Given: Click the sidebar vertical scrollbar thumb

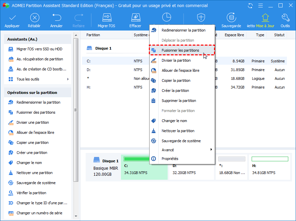Looking at the screenshot, I should click(x=76, y=110).
